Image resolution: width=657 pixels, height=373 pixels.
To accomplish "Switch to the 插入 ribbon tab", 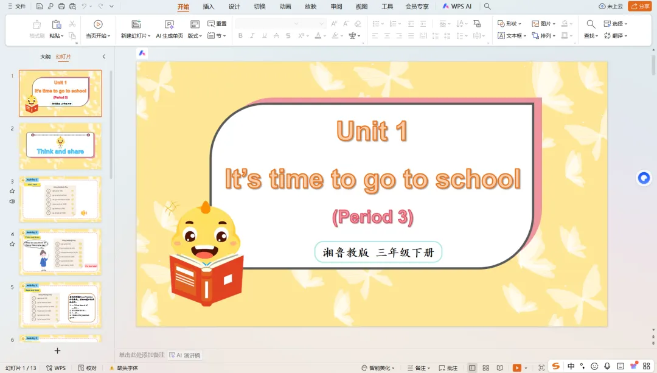I will (x=208, y=6).
